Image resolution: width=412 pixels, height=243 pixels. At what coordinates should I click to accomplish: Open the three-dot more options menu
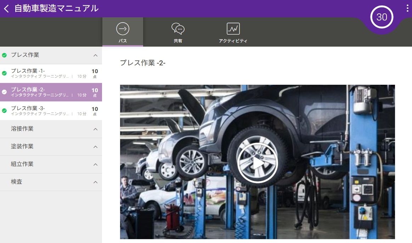(407, 9)
